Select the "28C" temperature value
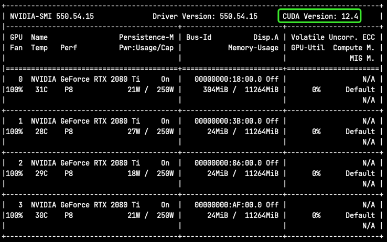 tap(41, 131)
